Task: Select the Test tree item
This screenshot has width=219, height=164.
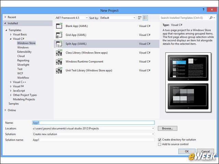Action: pyautogui.click(x=20, y=69)
